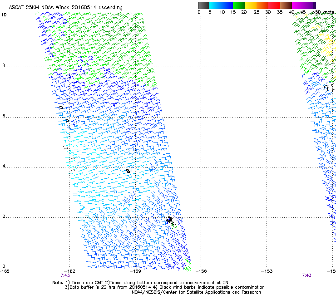Click the longitude axis label '-162'
Viewport: 336px width, 295px height.
coord(69,271)
